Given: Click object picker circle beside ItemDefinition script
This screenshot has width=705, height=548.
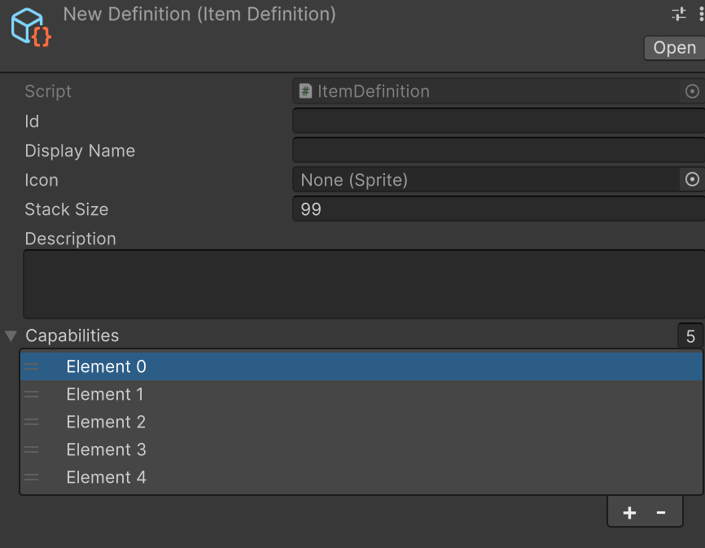Looking at the screenshot, I should pos(692,91).
